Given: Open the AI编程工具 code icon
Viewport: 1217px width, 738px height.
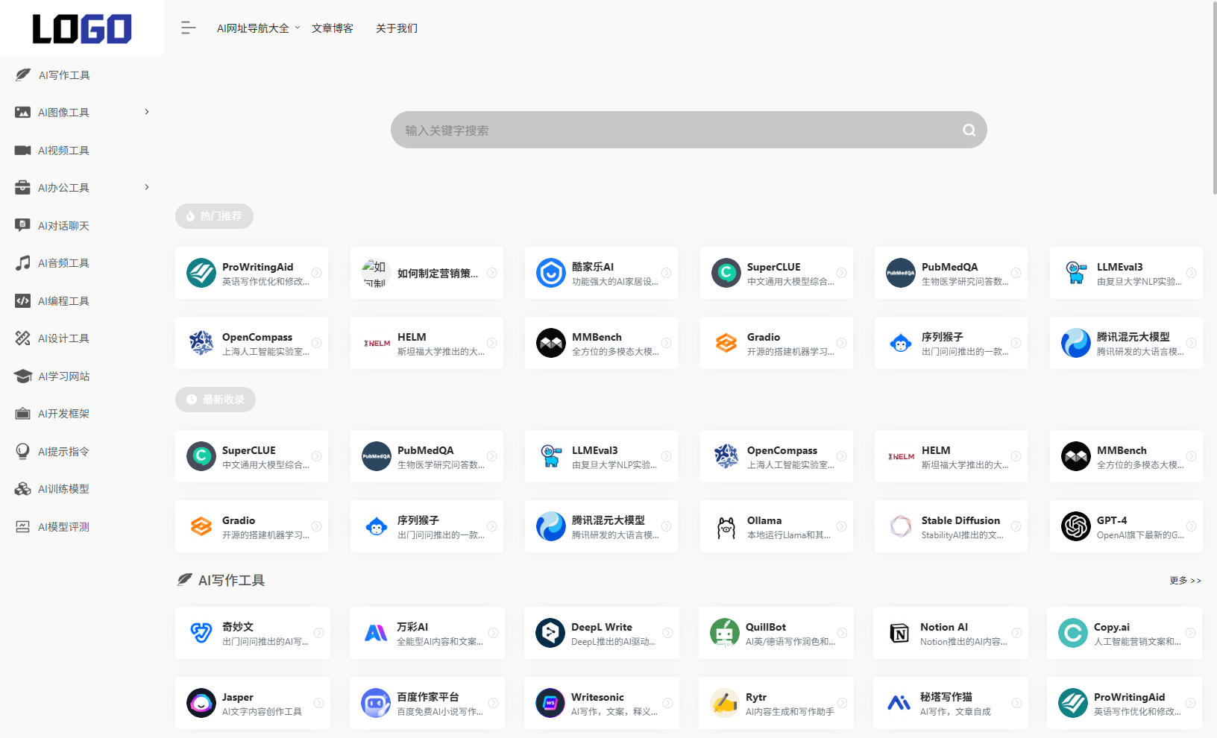Looking at the screenshot, I should [23, 300].
